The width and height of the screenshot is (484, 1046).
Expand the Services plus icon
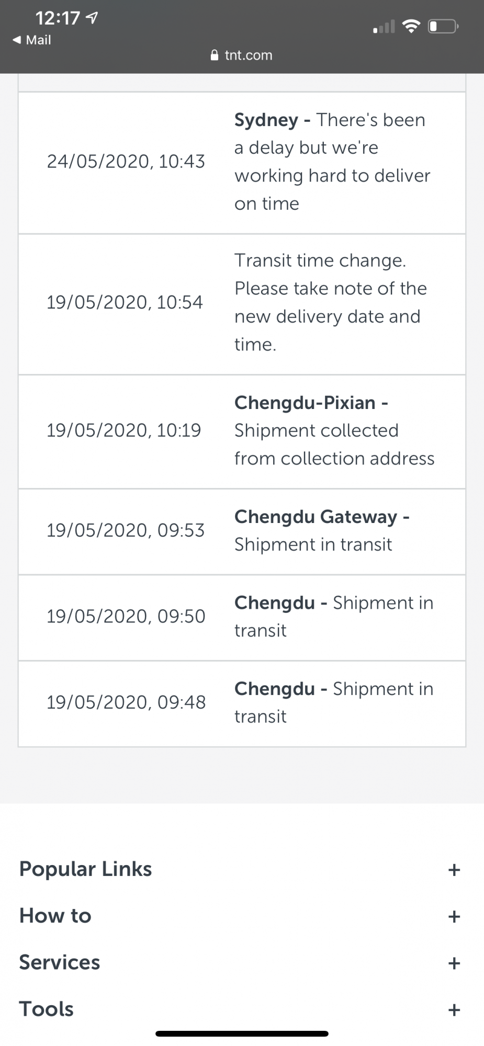pyautogui.click(x=454, y=963)
